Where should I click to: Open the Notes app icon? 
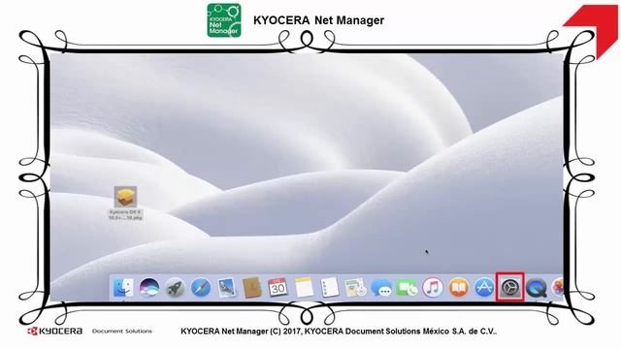(x=304, y=288)
